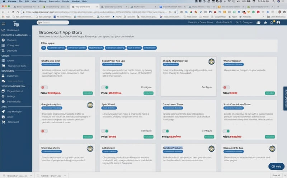Enable the Chatra Live Chat toggle
The width and height of the screenshot is (287, 178).
(x=44, y=87)
